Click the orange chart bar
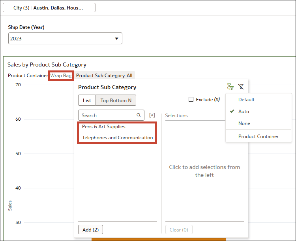Viewport: 296px width, 241px height. click(159, 239)
